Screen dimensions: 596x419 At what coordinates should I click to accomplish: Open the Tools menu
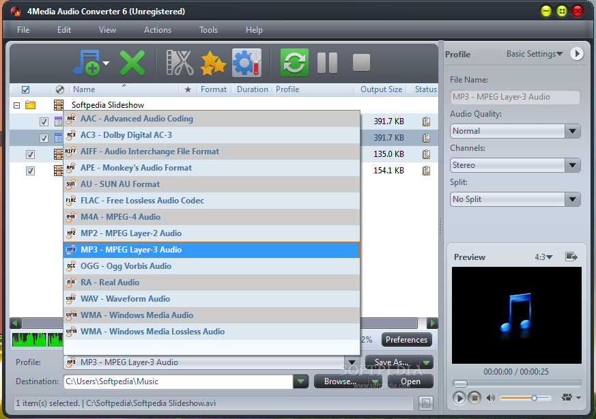(x=208, y=30)
